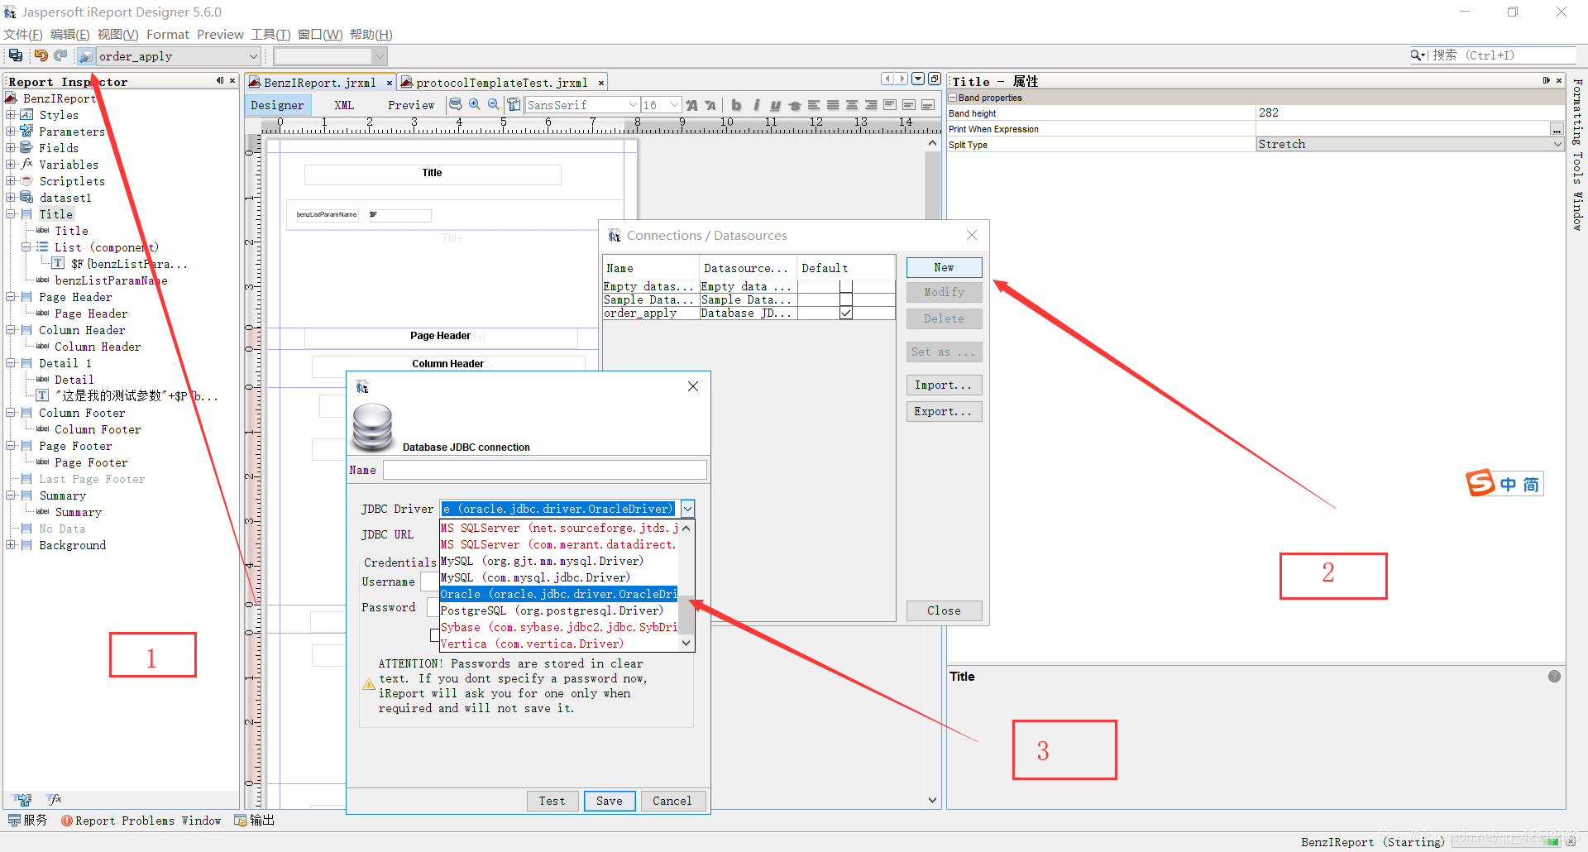Screen dimensions: 1588x852
Task: Expand the Fields tree node
Action: point(11,148)
